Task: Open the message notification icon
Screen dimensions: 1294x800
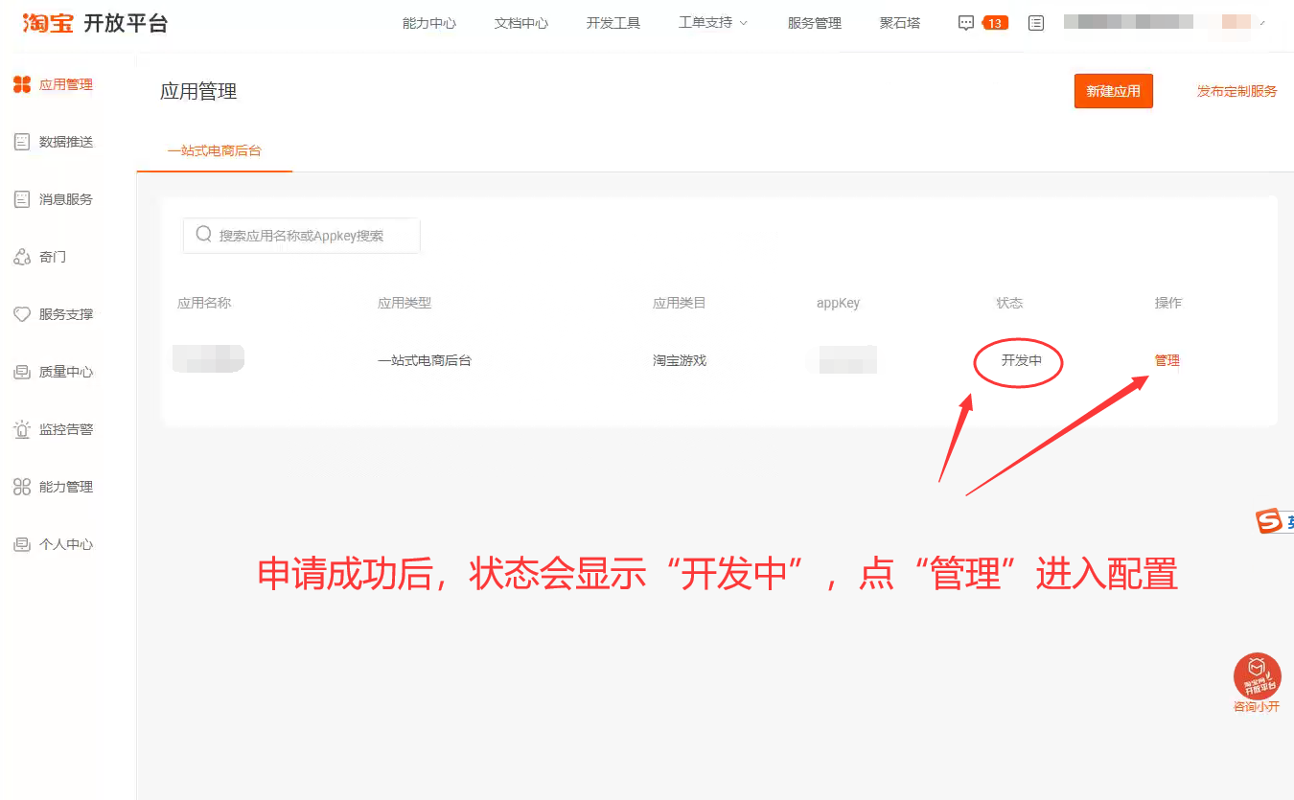Action: coord(966,23)
